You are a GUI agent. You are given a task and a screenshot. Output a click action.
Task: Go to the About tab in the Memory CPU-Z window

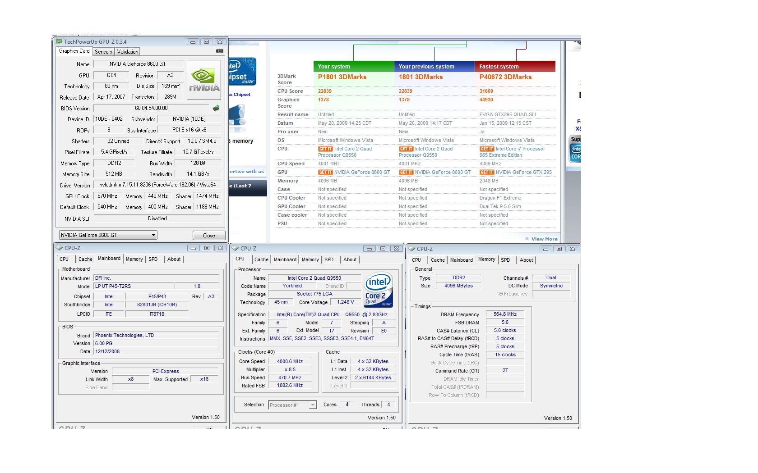526,260
